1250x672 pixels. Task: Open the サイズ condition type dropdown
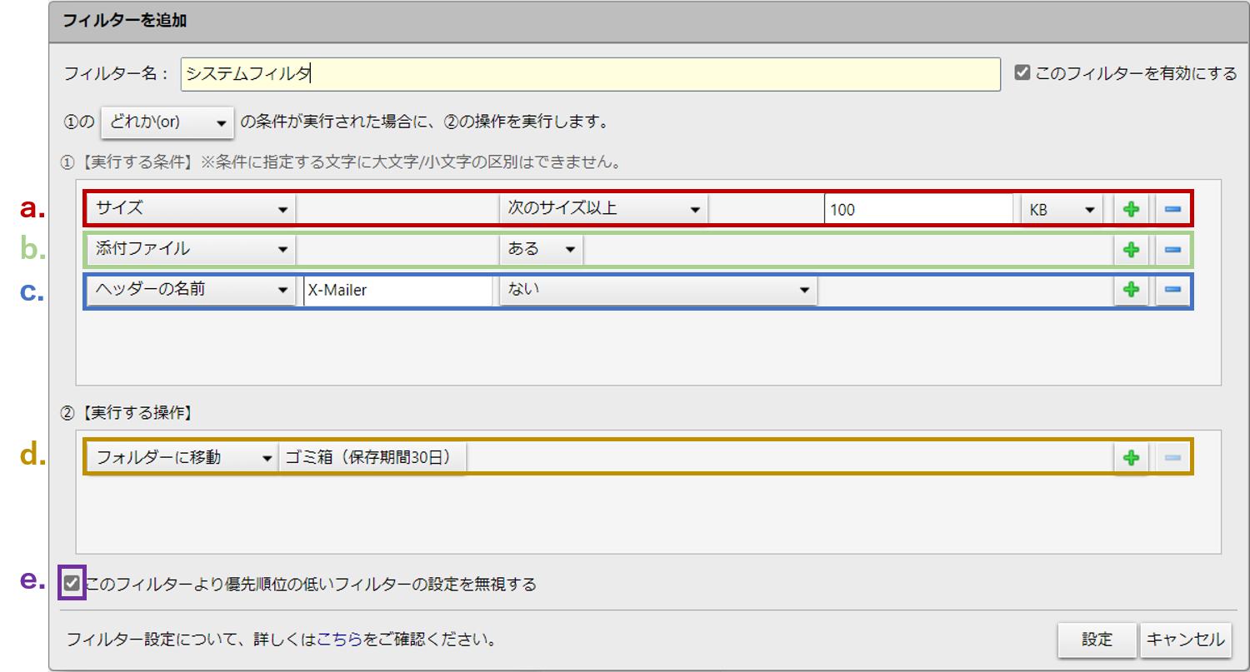click(191, 209)
